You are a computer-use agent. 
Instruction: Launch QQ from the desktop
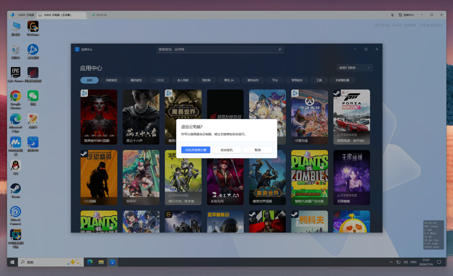[16, 168]
